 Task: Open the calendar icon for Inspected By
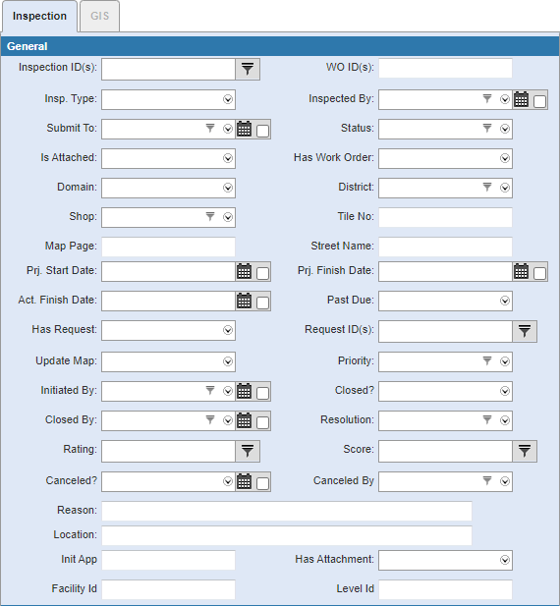tap(521, 100)
